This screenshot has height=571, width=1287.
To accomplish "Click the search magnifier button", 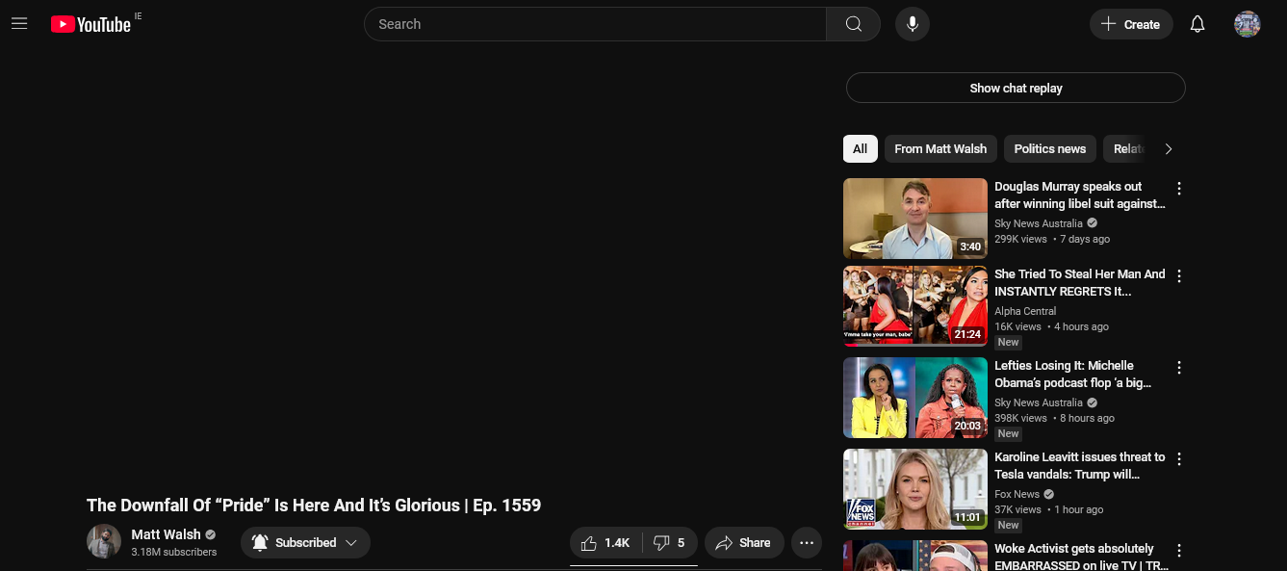I will coord(853,24).
